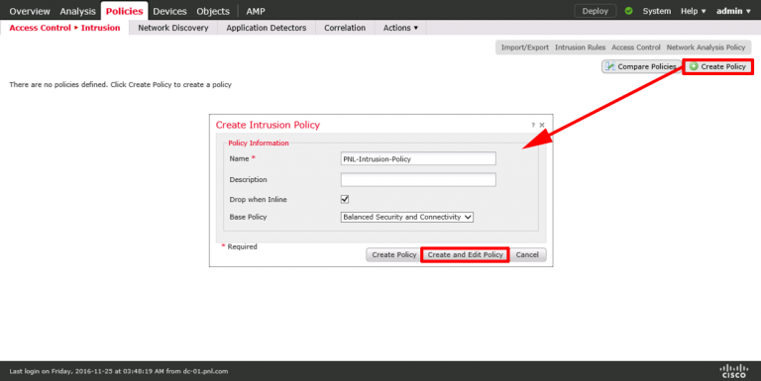Click the Cisco logo in the footer

(734, 371)
